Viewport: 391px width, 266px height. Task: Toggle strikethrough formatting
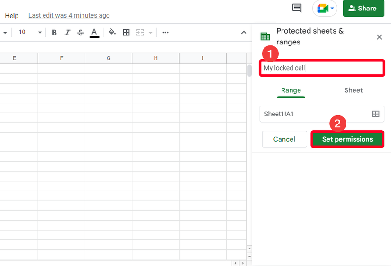click(x=81, y=33)
